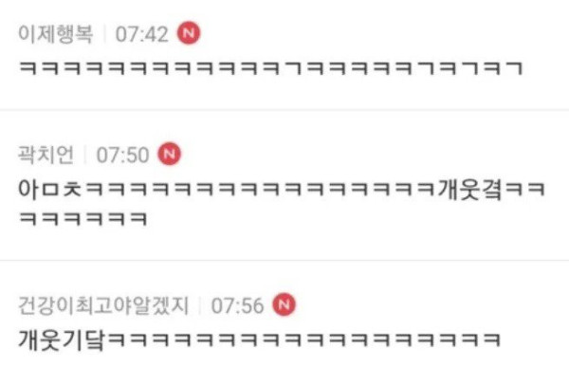569x385 pixels.
Task: Click the word 개웃기닥 in the last comment
Action: coord(62,339)
